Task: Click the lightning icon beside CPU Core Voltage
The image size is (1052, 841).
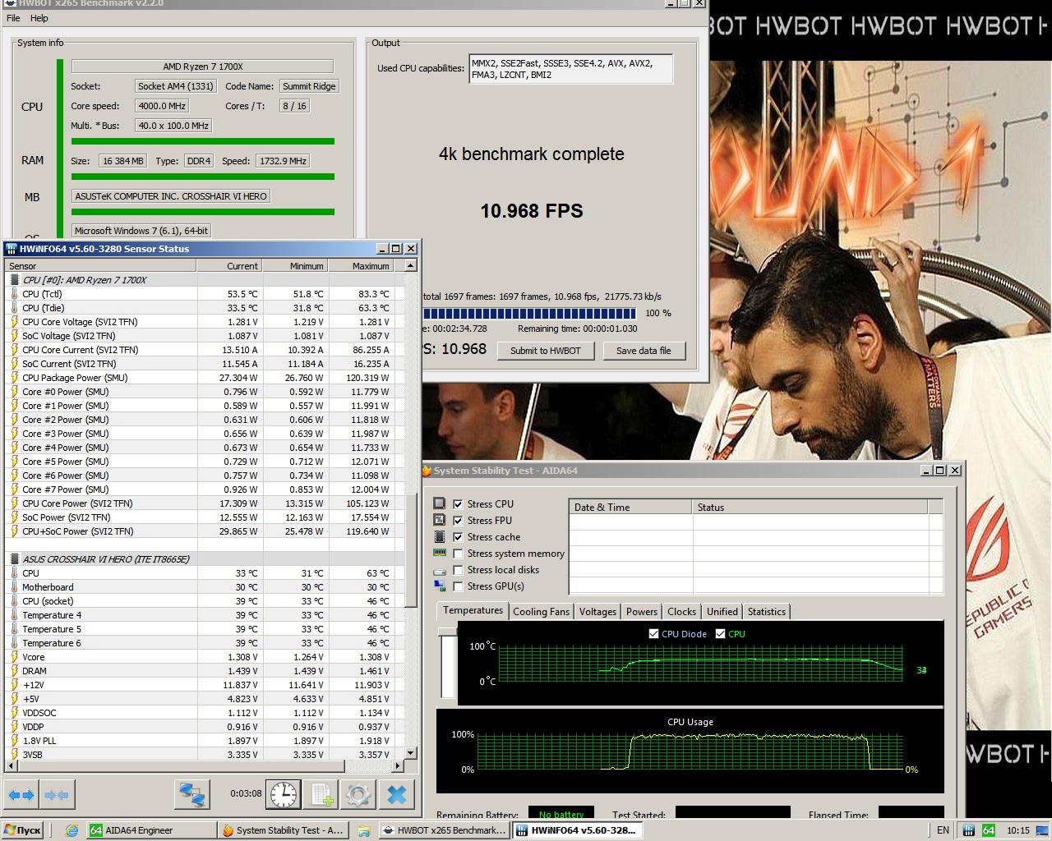Action: 15,322
